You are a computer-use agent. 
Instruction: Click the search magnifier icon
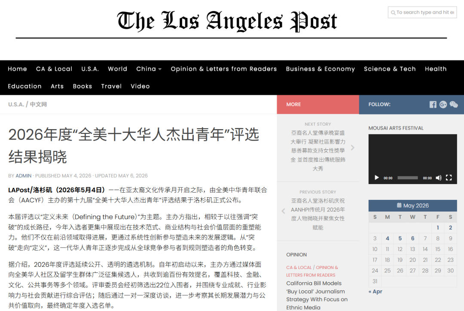pos(393,13)
